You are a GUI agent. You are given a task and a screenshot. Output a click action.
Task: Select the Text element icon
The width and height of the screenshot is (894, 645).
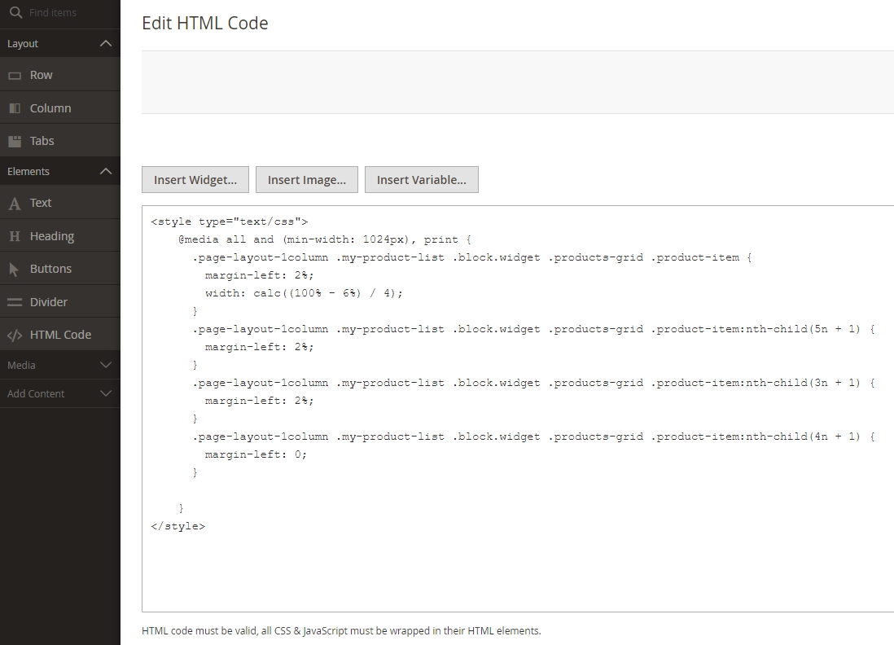20,203
